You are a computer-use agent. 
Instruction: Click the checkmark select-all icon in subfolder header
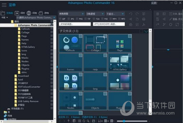click(x=146, y=31)
